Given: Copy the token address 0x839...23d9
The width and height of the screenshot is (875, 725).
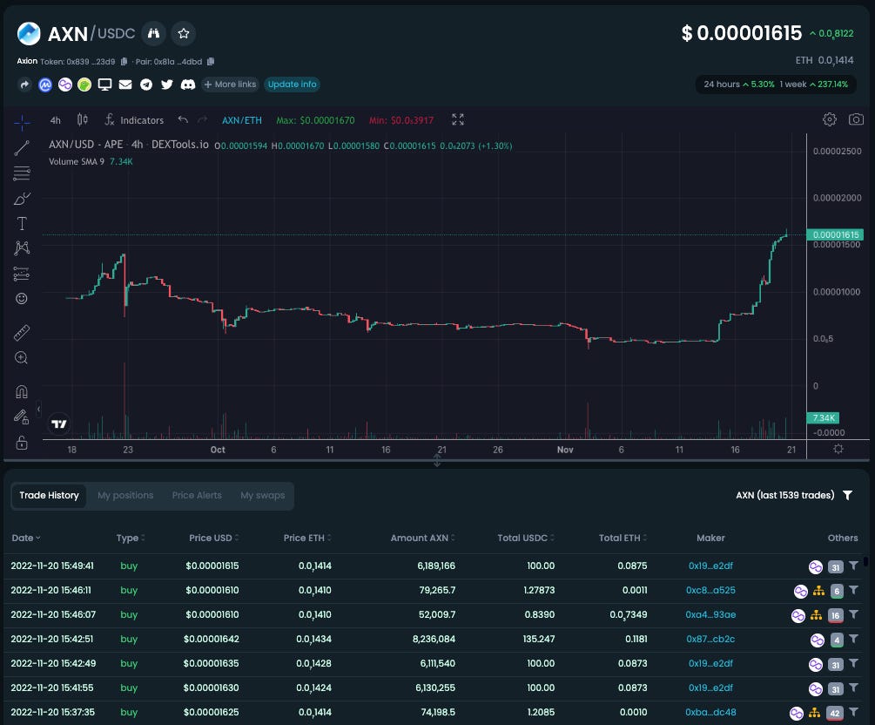Looking at the screenshot, I should pyautogui.click(x=124, y=62).
